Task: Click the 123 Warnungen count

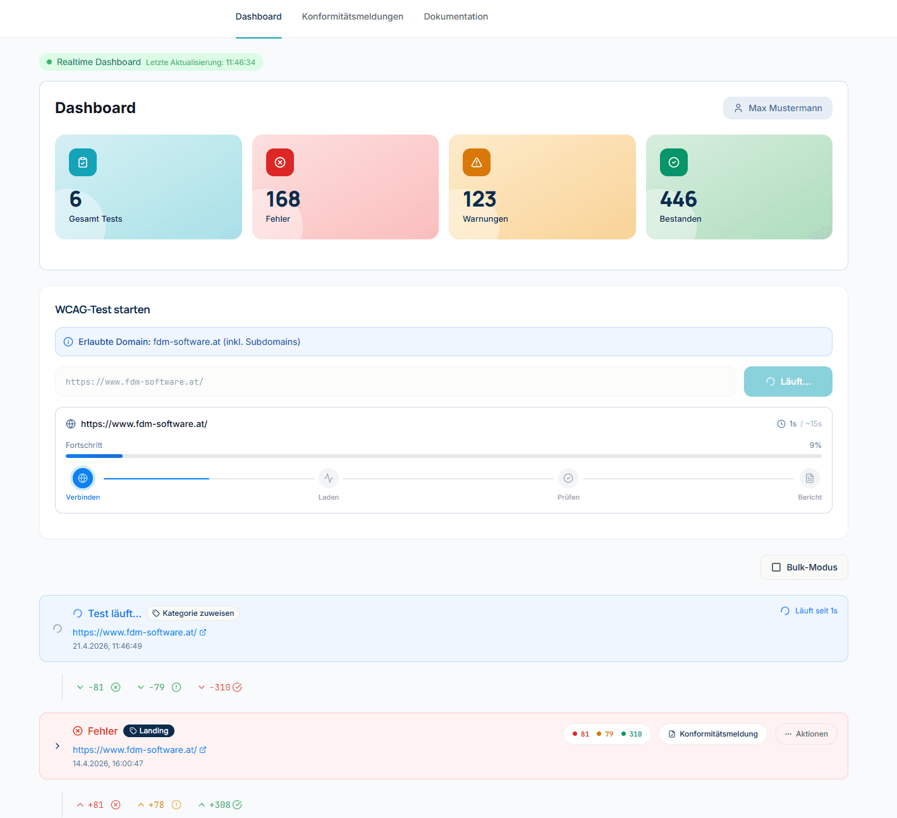Action: (x=480, y=199)
